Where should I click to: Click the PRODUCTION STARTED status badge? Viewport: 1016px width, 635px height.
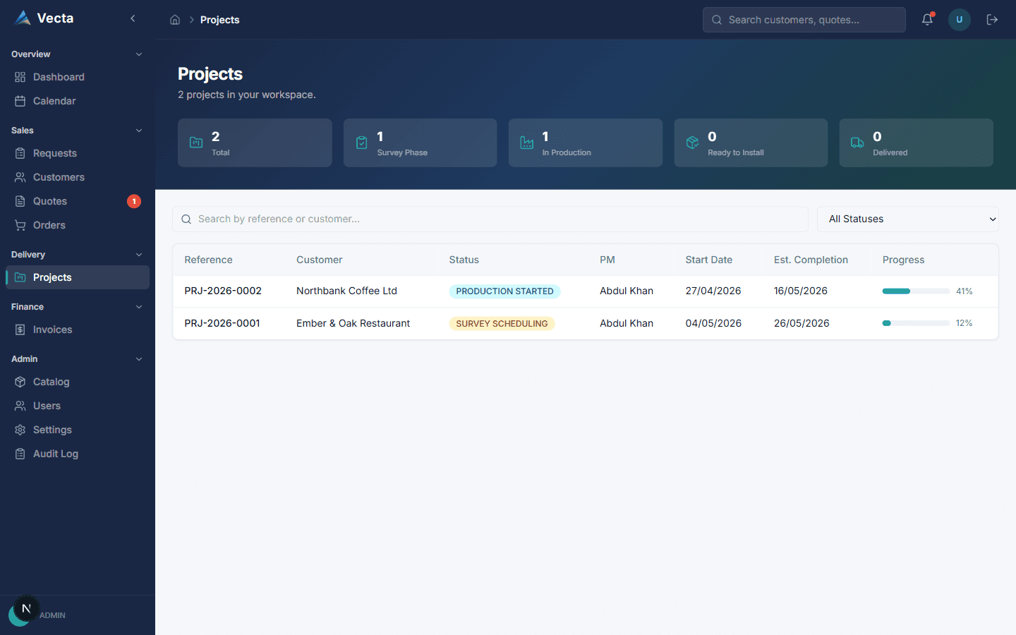coord(504,291)
